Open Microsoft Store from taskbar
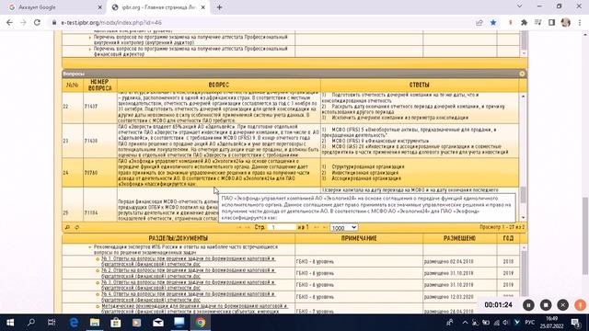 coord(116,323)
